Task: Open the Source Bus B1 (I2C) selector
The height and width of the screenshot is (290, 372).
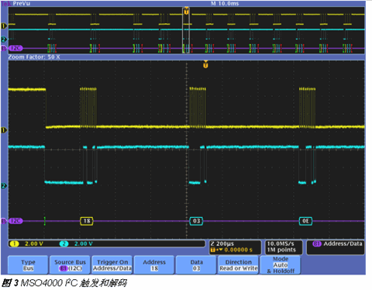Action: tap(70, 265)
